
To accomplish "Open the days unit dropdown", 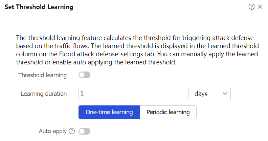I will click(211, 94).
